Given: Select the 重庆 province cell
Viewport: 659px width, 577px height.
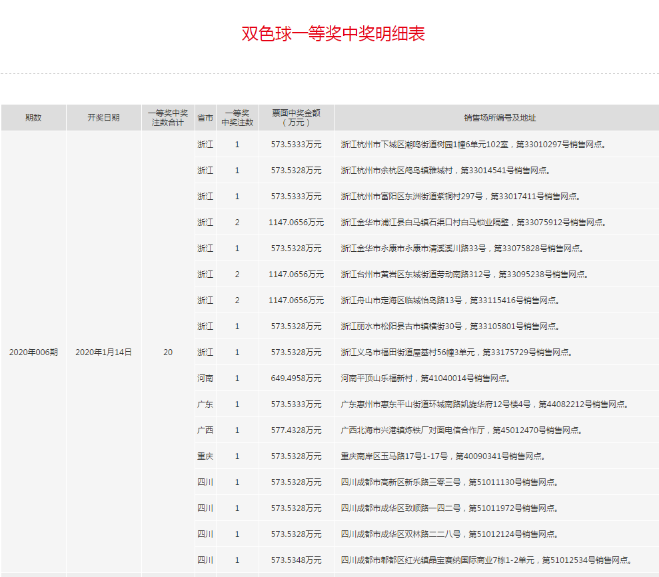Looking at the screenshot, I should pyautogui.click(x=205, y=456).
